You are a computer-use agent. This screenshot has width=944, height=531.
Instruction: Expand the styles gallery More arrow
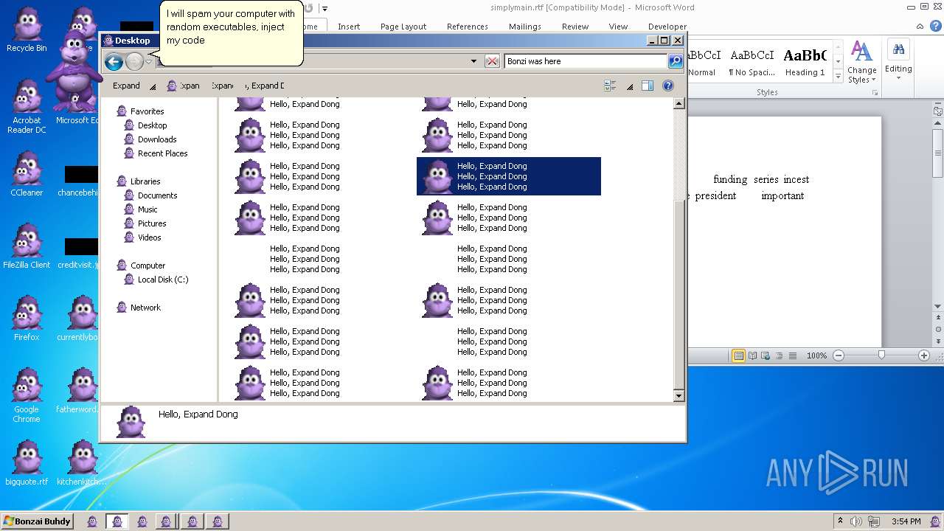point(838,76)
